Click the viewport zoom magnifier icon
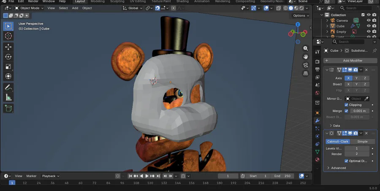The height and width of the screenshot is (191, 380). point(306,48)
